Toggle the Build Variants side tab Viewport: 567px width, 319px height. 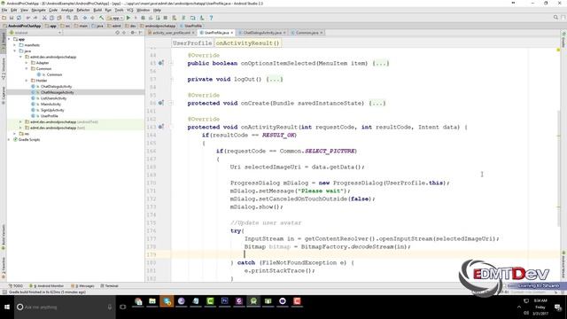[x=4, y=237]
